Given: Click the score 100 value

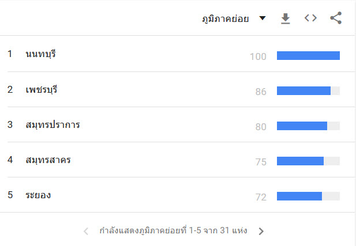Looking at the screenshot, I should click(x=258, y=56).
